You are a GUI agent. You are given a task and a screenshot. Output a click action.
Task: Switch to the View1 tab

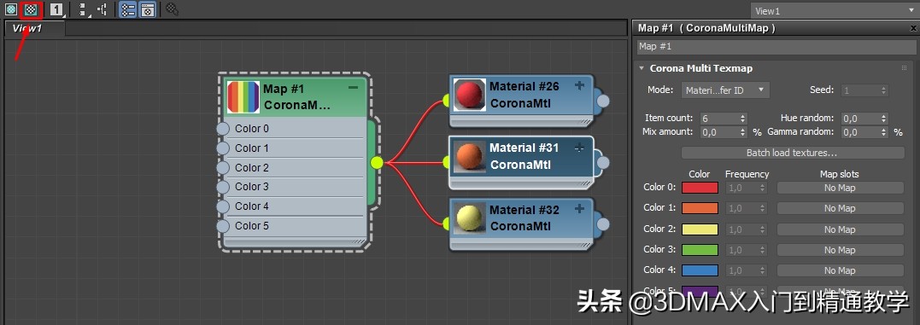pos(28,28)
